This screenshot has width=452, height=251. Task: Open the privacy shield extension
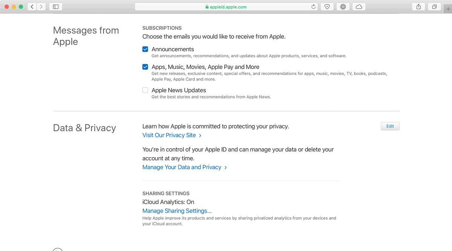(x=327, y=7)
